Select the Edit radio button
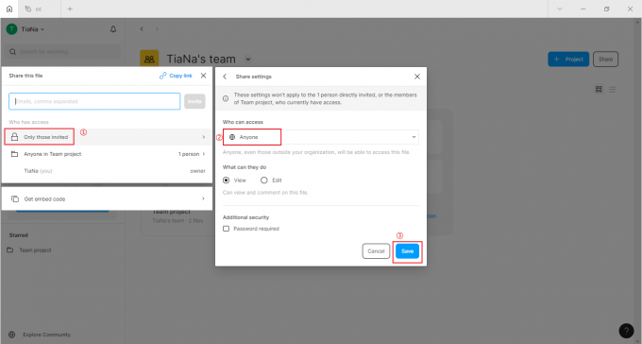The height and width of the screenshot is (344, 642). (264, 180)
